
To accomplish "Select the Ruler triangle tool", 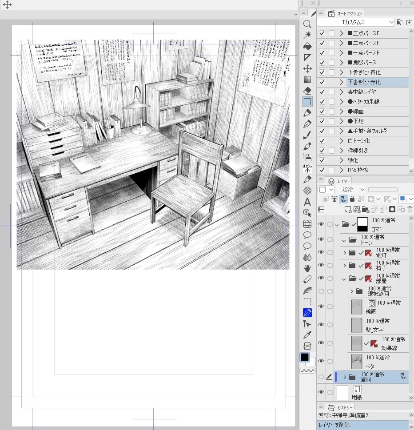I will click(x=307, y=57).
